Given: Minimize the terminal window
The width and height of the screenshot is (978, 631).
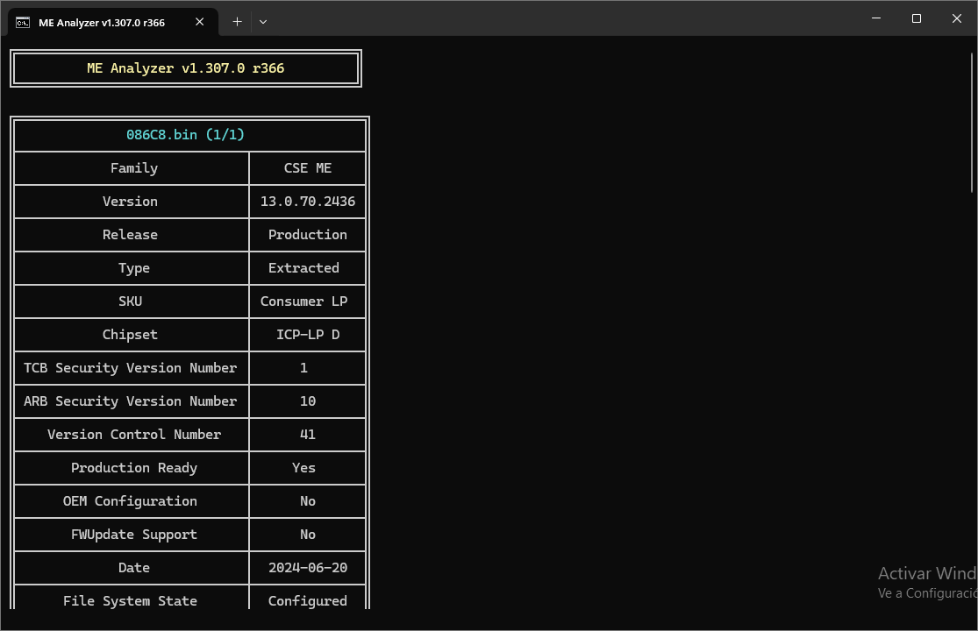Looking at the screenshot, I should coord(876,18).
